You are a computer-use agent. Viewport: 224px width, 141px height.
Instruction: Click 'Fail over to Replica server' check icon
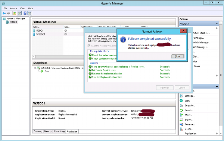90,70
